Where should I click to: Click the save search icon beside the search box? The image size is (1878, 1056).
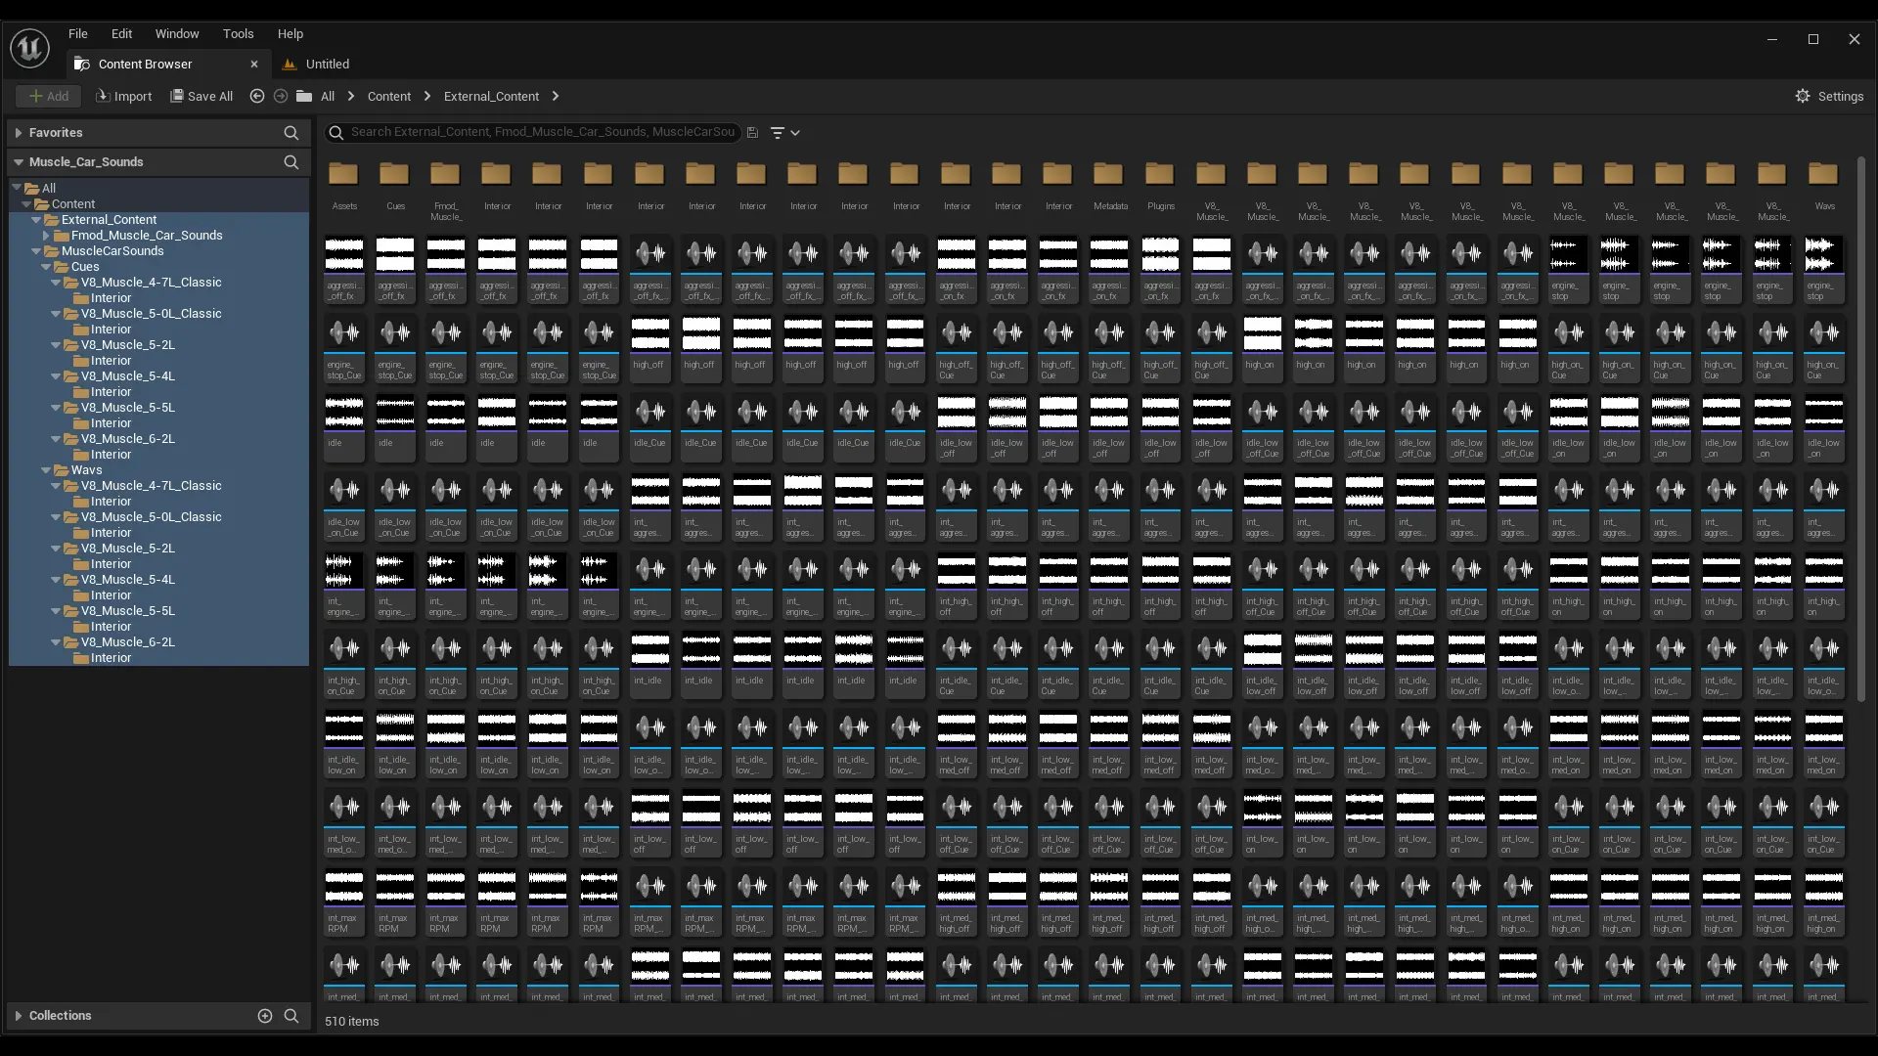[x=752, y=132]
